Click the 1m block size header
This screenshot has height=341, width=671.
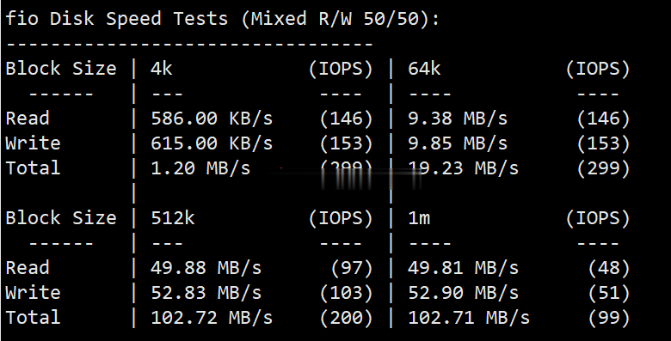click(x=419, y=218)
